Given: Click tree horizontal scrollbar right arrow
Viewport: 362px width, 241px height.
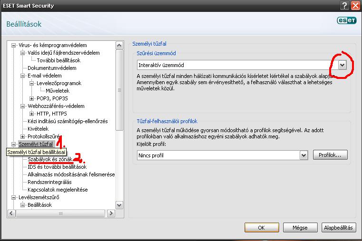Looking at the screenshot, I should (111, 213).
